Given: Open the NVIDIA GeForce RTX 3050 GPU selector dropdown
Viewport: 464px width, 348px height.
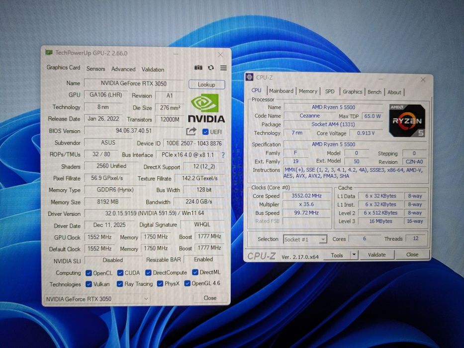Looking at the screenshot, I should (97, 299).
